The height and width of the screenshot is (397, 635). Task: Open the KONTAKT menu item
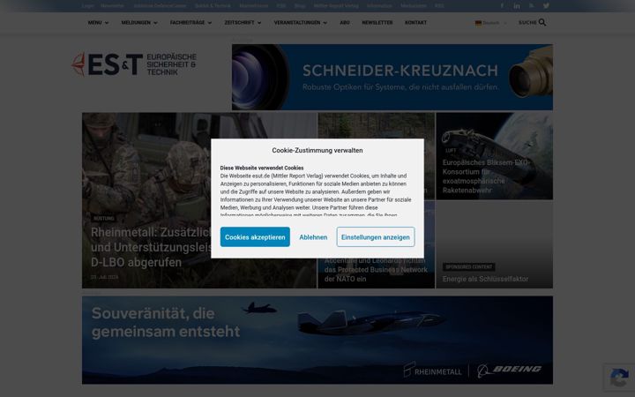coord(415,23)
